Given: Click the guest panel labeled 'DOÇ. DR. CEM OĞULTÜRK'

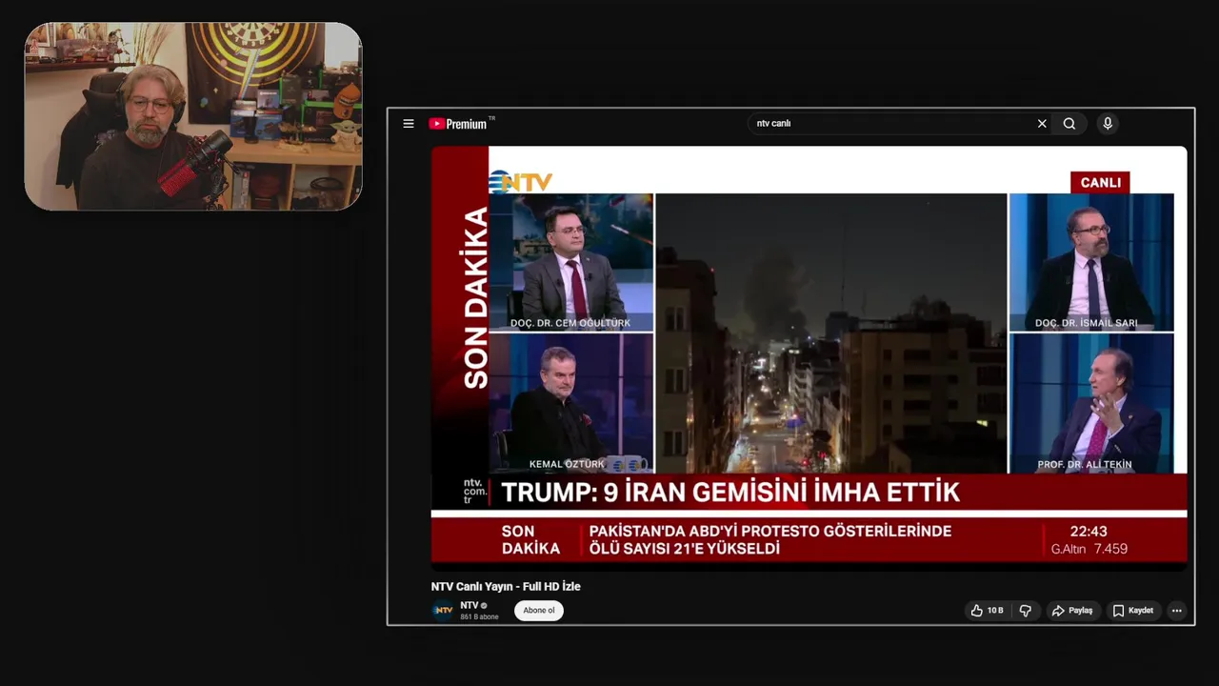Looking at the screenshot, I should (x=571, y=262).
